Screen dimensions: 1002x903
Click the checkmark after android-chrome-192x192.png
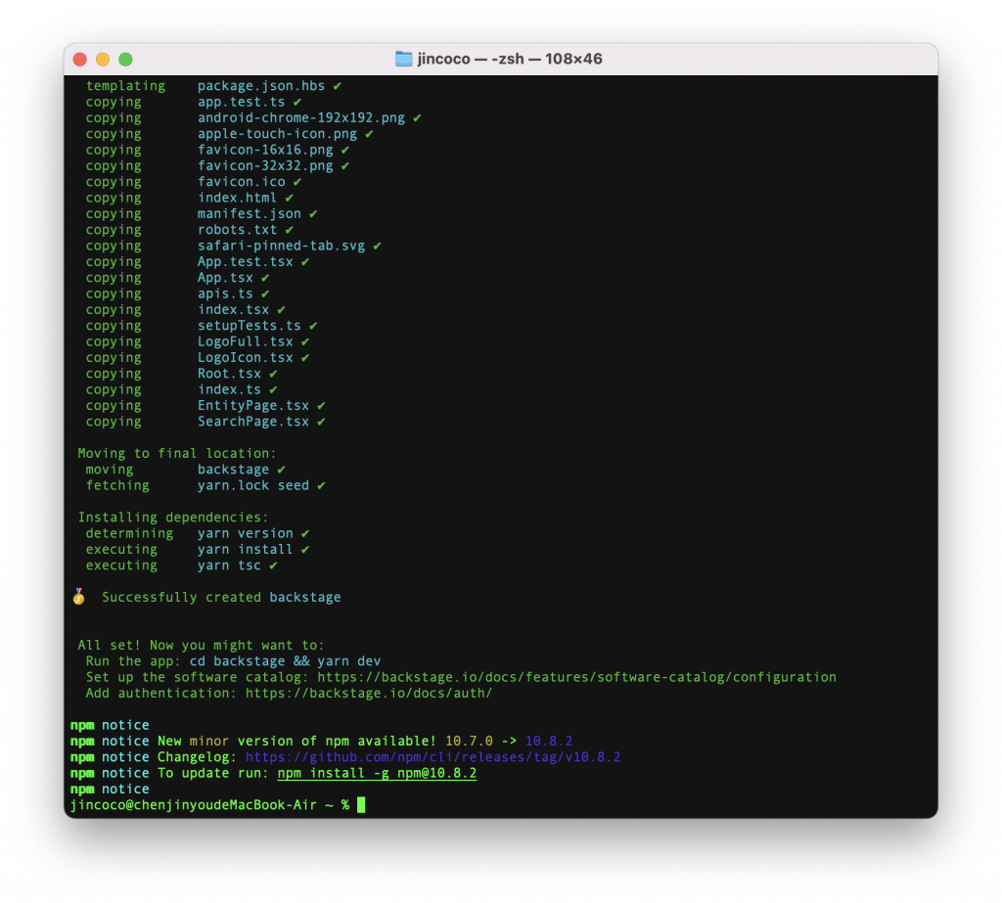pyautogui.click(x=417, y=117)
